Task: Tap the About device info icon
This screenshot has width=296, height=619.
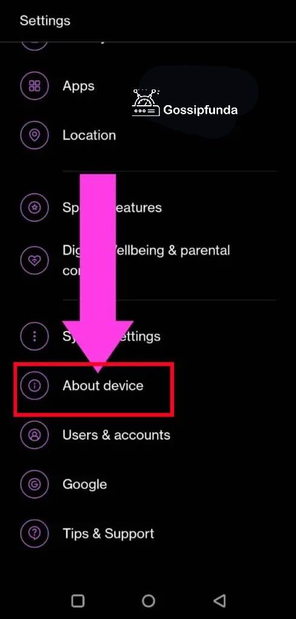Action: point(34,386)
